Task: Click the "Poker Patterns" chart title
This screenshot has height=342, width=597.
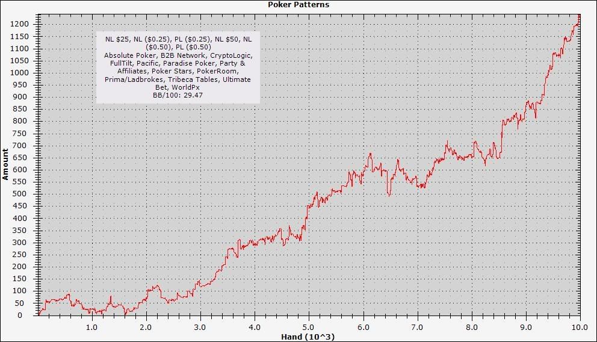Action: pos(298,5)
